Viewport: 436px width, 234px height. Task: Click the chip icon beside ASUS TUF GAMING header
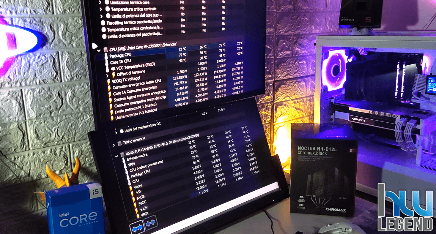(x=123, y=155)
